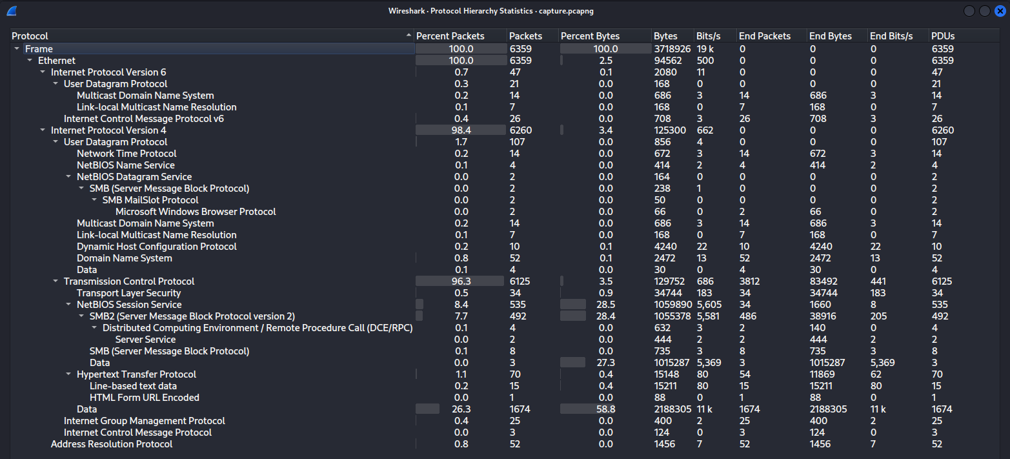This screenshot has width=1010, height=459.
Task: Sort by the Bytes column header
Action: (x=672, y=36)
